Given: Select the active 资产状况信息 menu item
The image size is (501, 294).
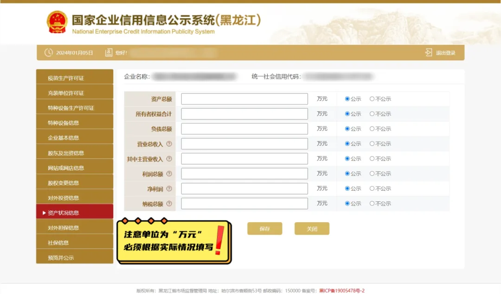Looking at the screenshot, I should click(x=75, y=213).
